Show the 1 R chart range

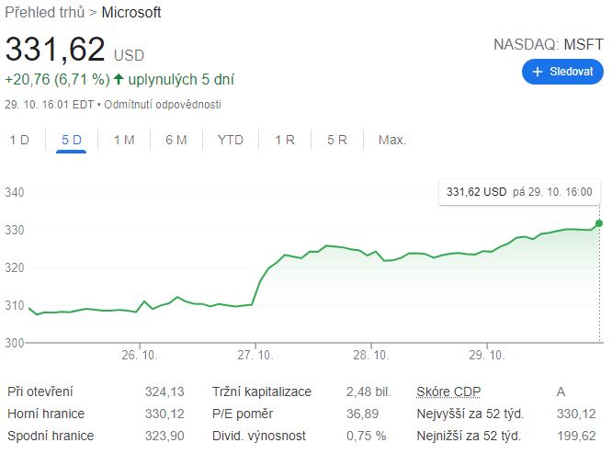pos(285,140)
